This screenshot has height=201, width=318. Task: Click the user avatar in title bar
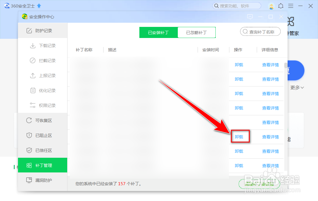point(271,6)
